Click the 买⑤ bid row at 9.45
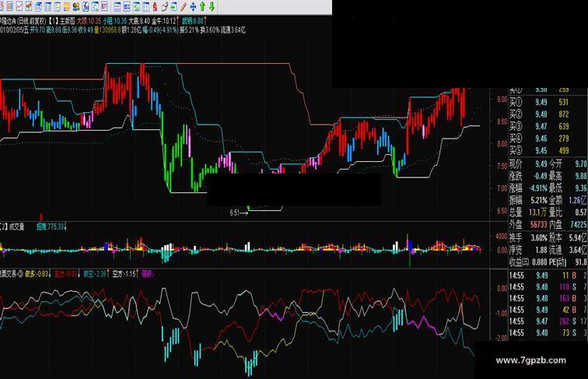 [x=538, y=150]
